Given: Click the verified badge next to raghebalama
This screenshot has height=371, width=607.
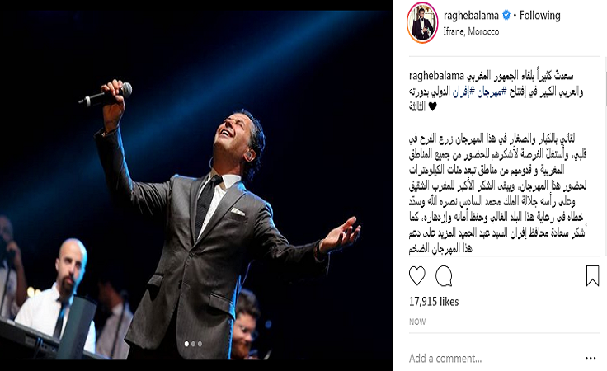Looking at the screenshot, I should click(x=506, y=16).
